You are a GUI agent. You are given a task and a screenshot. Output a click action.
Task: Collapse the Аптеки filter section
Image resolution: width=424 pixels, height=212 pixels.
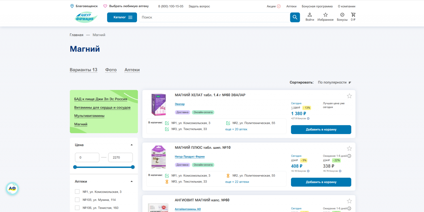(x=132, y=181)
